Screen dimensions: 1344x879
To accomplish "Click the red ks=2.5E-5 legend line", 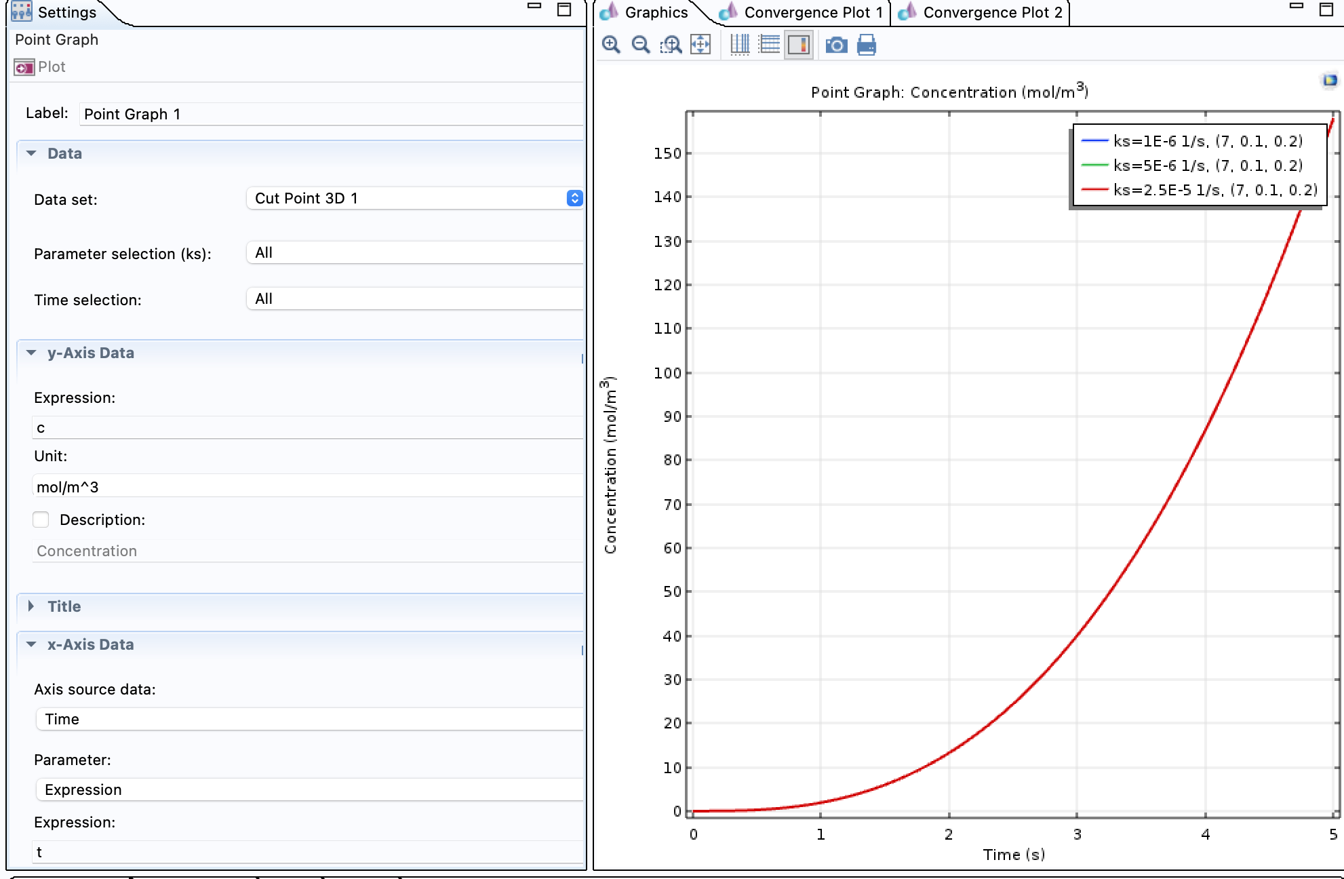I will [x=1094, y=190].
